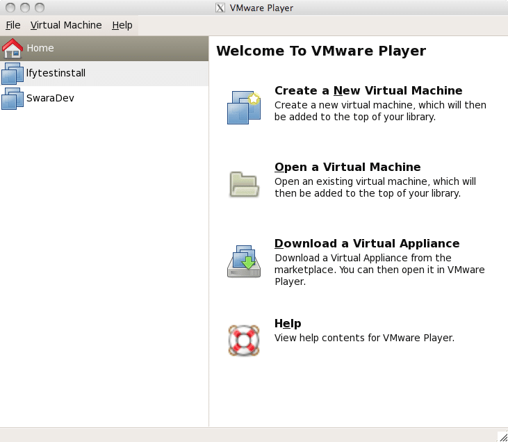508x442 pixels.
Task: Open the File menu
Action: coord(13,25)
